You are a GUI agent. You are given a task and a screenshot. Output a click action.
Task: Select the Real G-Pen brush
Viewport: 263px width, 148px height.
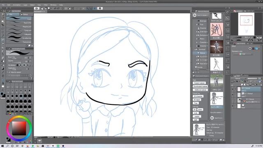(19, 23)
